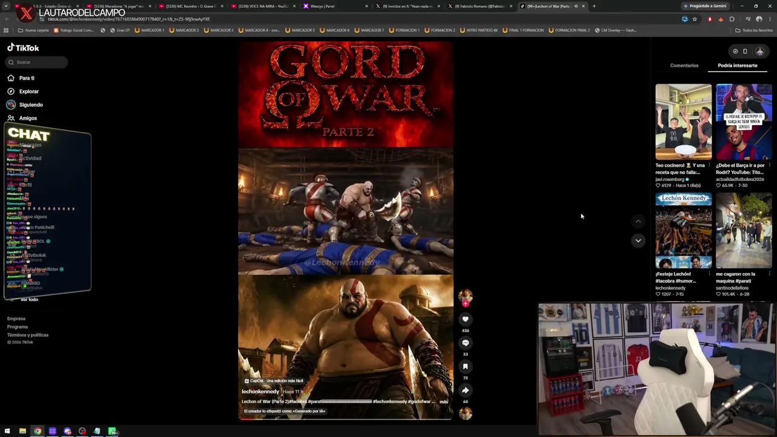Click the Buscar search field in TikTok
This screenshot has height=437, width=777.
pos(37,62)
